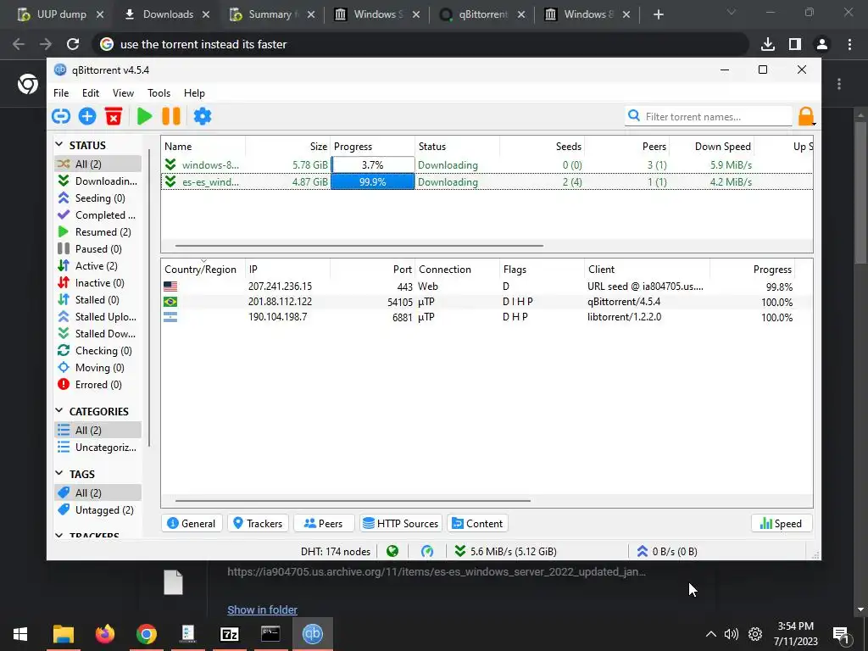Select All (2) under Categories
The width and height of the screenshot is (868, 651).
tap(98, 430)
